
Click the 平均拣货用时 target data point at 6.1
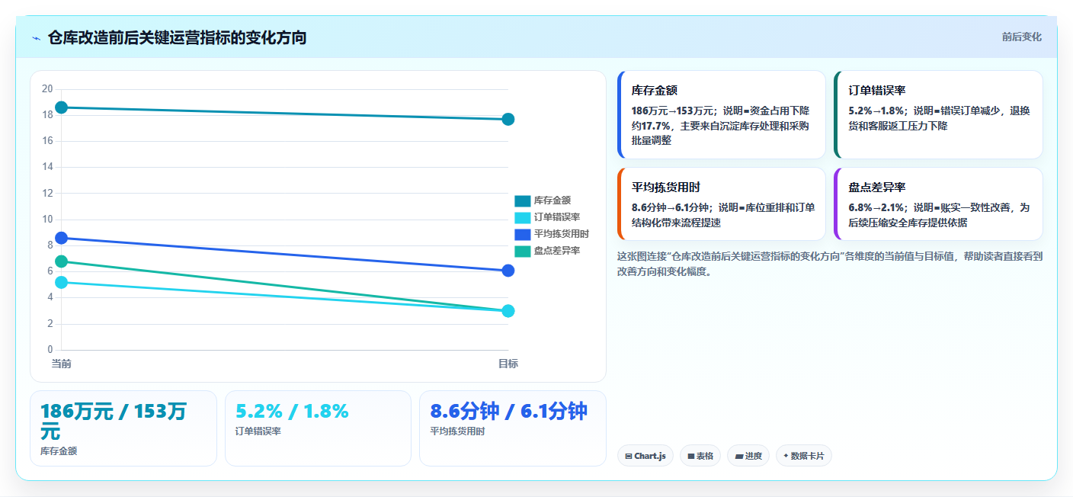pos(508,271)
